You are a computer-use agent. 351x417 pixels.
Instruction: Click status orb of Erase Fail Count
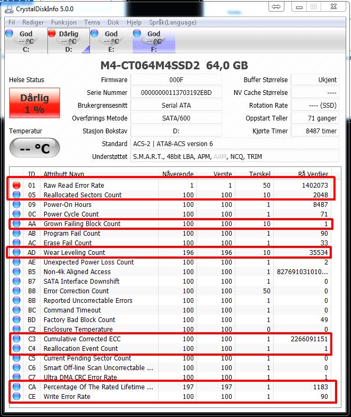tap(17, 243)
